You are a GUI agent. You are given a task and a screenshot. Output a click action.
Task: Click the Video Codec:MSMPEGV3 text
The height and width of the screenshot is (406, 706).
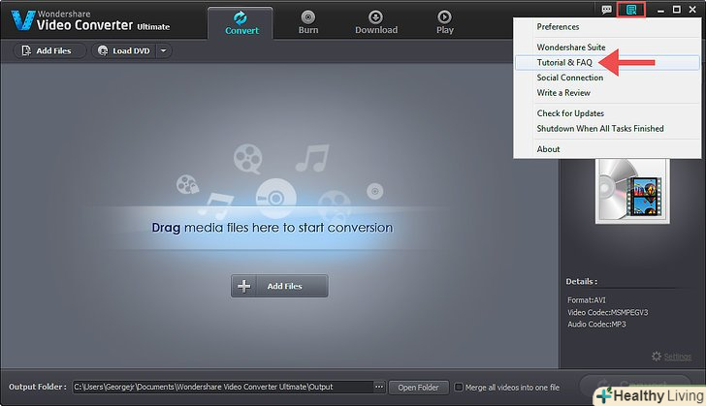pyautogui.click(x=607, y=312)
